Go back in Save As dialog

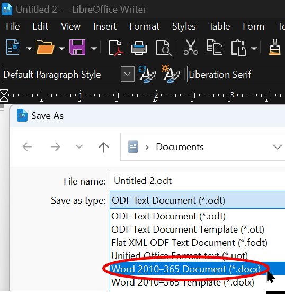click(x=27, y=146)
